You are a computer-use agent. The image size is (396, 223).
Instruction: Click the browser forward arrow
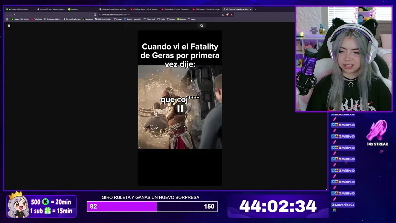(x=11, y=15)
